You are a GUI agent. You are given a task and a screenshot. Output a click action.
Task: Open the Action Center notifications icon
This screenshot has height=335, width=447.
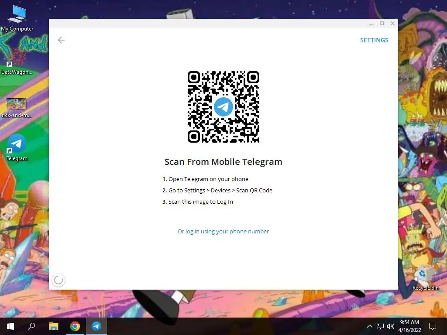[433, 326]
